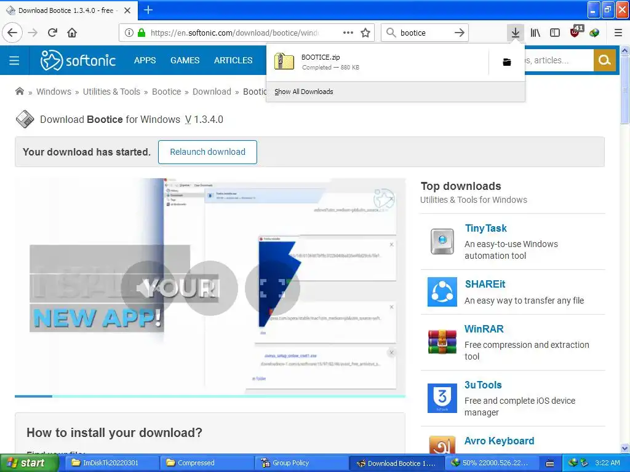Show site information icon in address bar

129,33
